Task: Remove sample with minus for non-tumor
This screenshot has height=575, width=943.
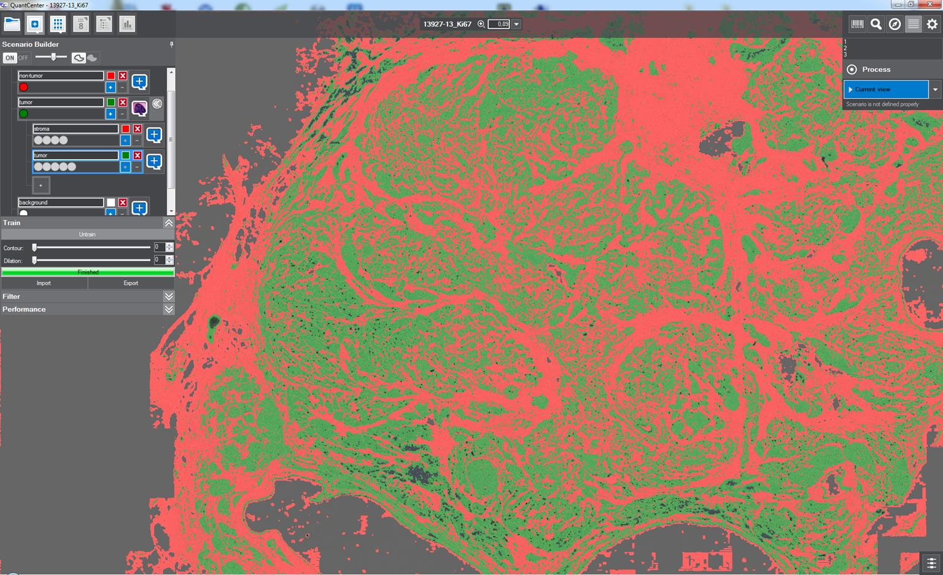Action: [x=122, y=87]
